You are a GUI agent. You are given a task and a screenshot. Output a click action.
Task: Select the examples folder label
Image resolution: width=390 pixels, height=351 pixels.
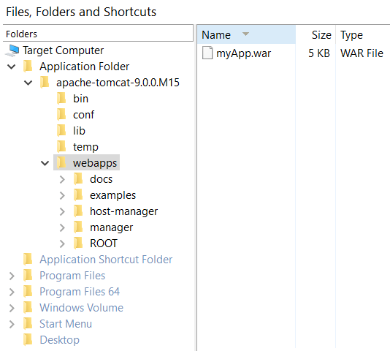[x=113, y=195]
